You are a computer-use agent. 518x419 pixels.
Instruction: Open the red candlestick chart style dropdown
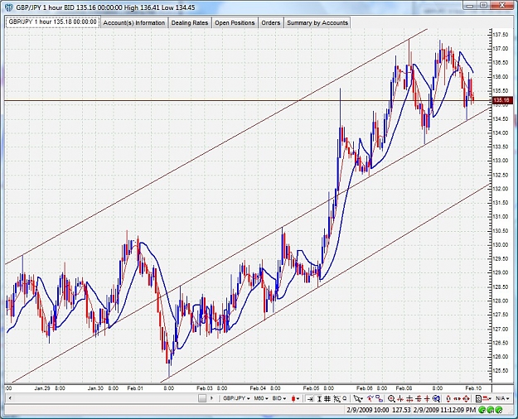tap(294, 399)
